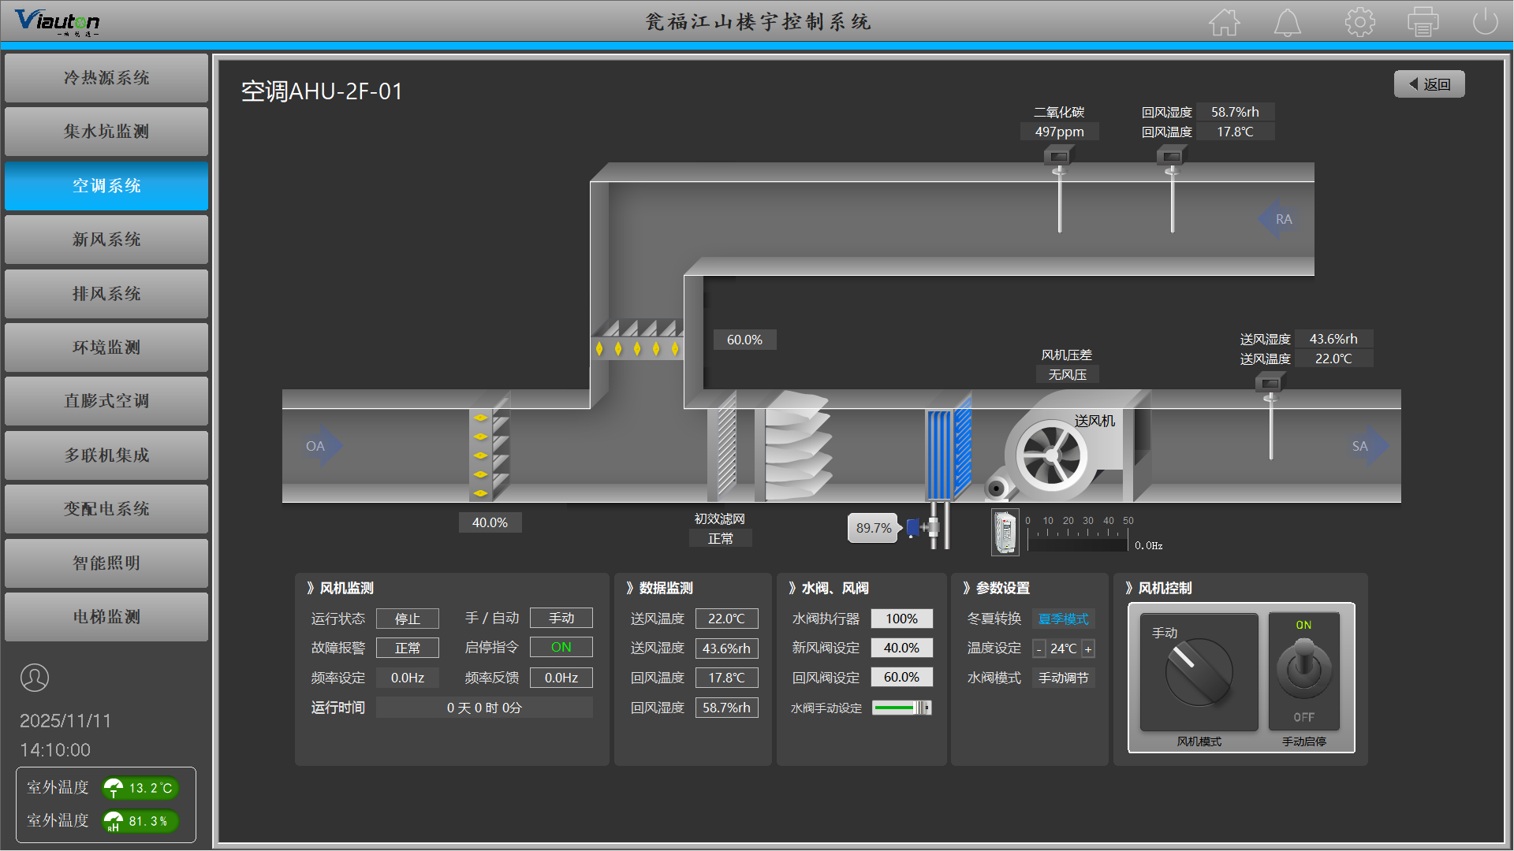This screenshot has height=851, width=1514.
Task: Click the 风机压差 无风压 status
Action: click(1067, 374)
